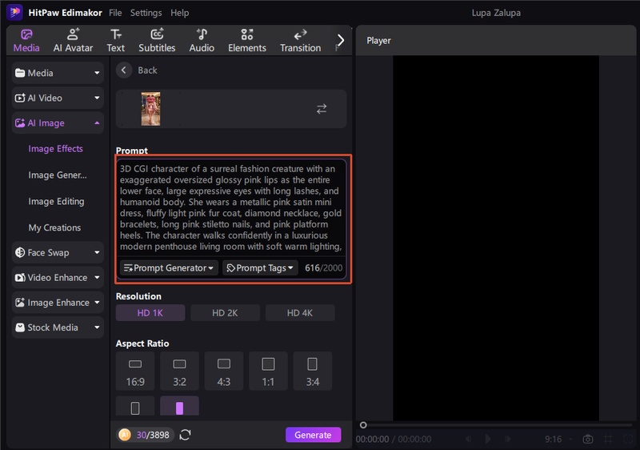Viewport: 640px width, 450px height.
Task: Click the Prompt Tags tag icon
Action: [230, 268]
